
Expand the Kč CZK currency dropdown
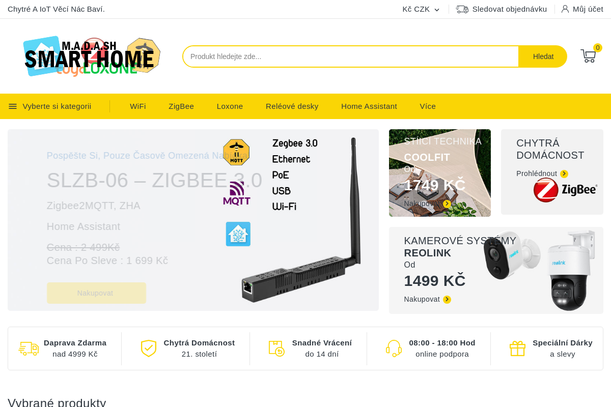pos(421,9)
